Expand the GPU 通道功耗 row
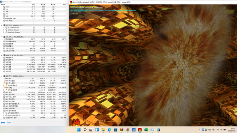Viewport: 237px width, 133px height. click(x=4, y=90)
